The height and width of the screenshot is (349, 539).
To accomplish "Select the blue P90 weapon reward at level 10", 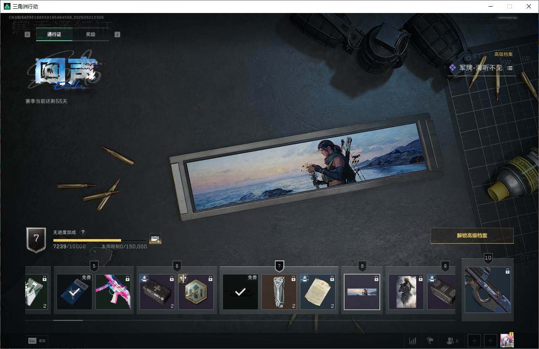I will coord(488,289).
